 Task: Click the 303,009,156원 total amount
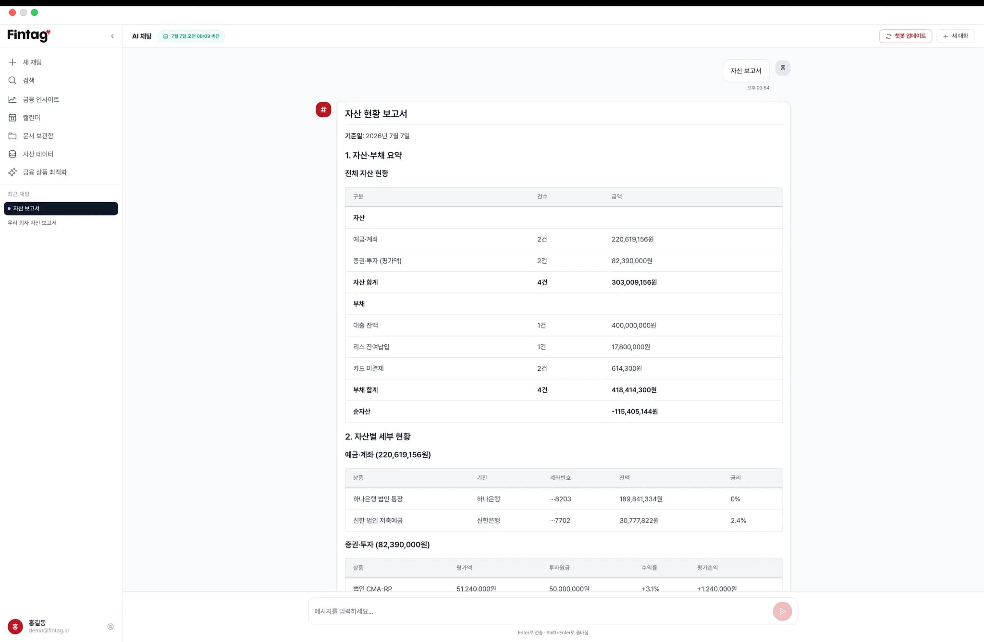click(634, 282)
